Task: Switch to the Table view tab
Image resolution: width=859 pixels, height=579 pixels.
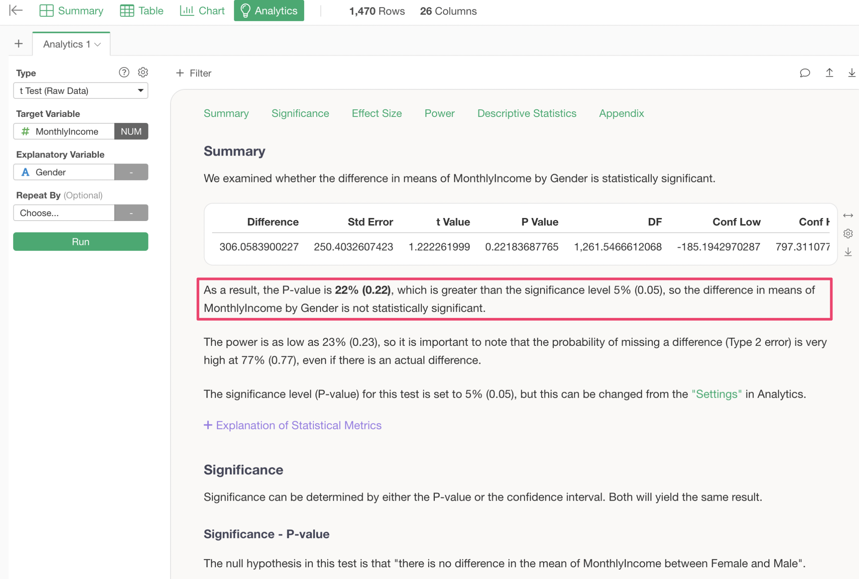Action: point(142,11)
